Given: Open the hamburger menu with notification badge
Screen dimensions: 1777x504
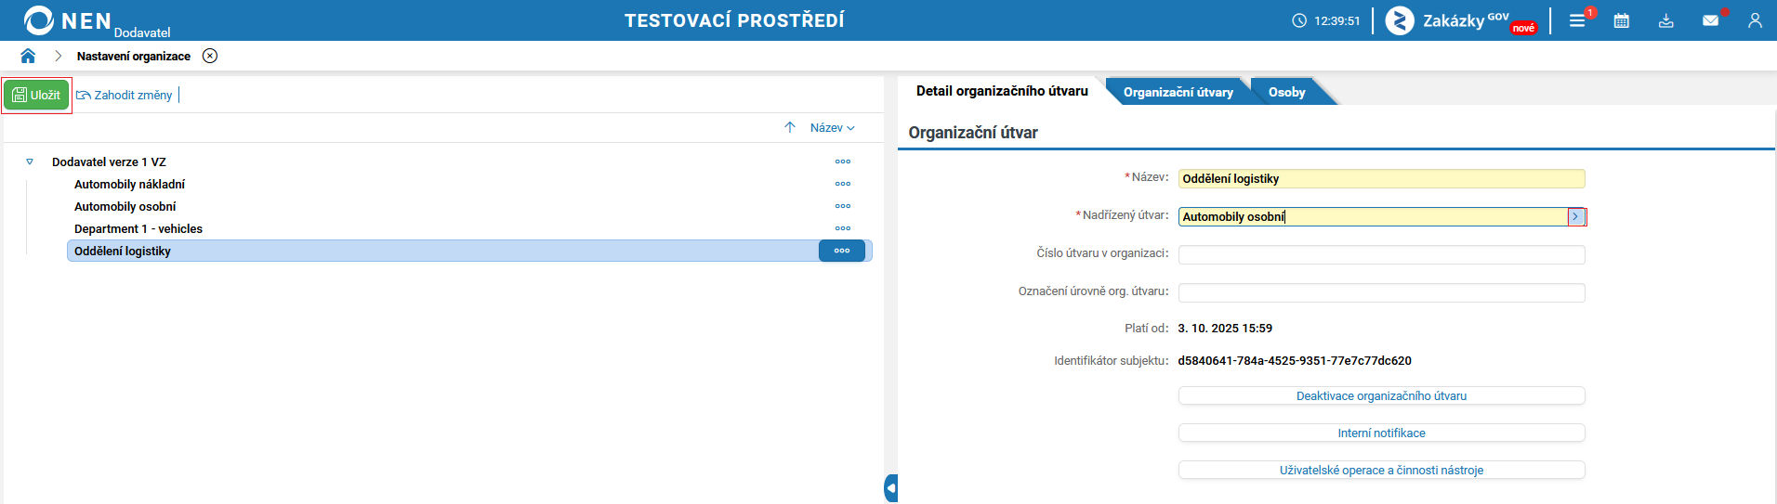Looking at the screenshot, I should 1578,20.
